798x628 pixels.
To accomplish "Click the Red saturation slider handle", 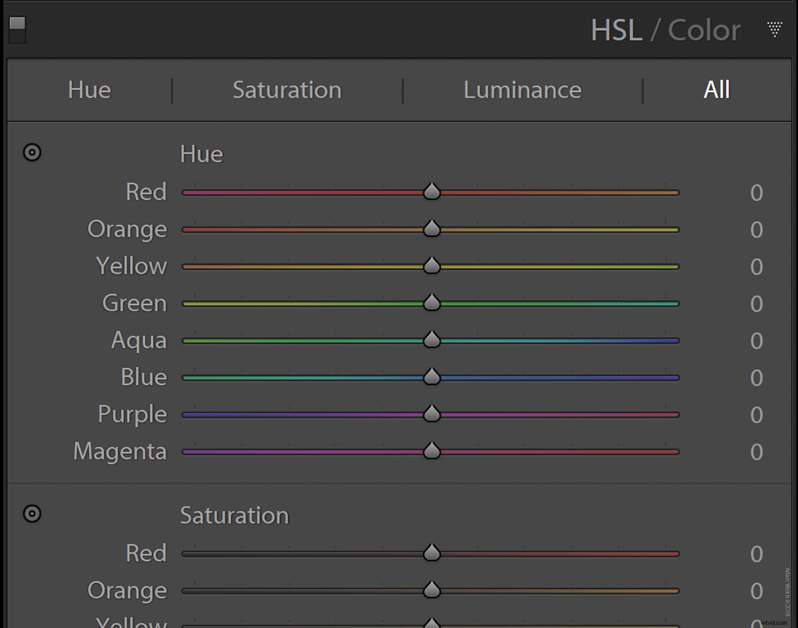I will 432,553.
